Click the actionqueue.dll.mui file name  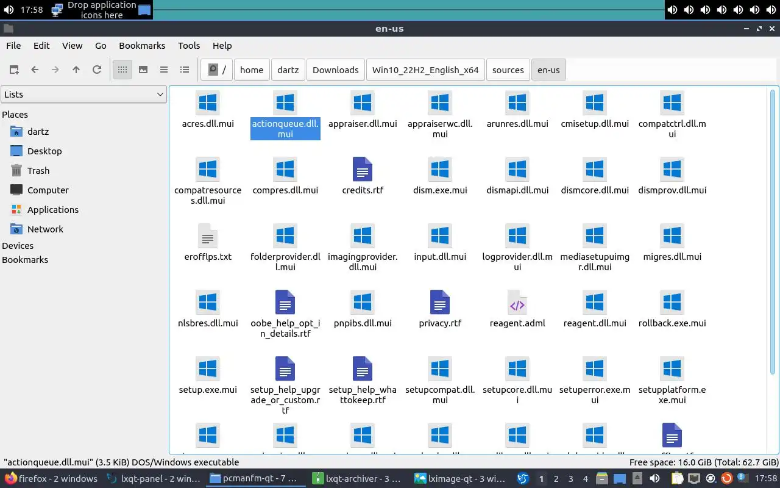coord(285,129)
